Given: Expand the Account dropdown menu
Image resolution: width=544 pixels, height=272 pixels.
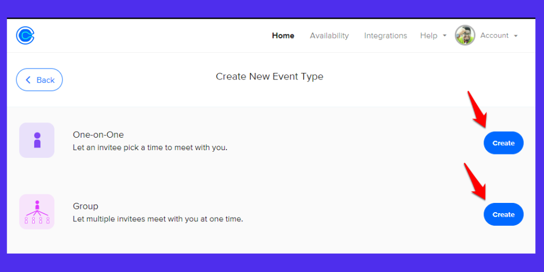Looking at the screenshot, I should point(498,35).
